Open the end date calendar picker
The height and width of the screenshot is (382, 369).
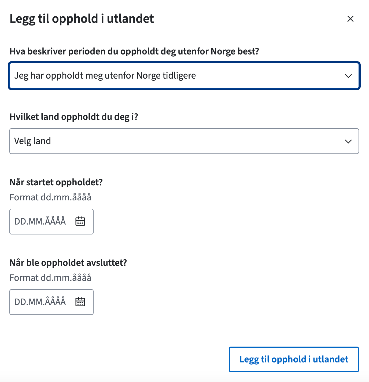tap(80, 302)
